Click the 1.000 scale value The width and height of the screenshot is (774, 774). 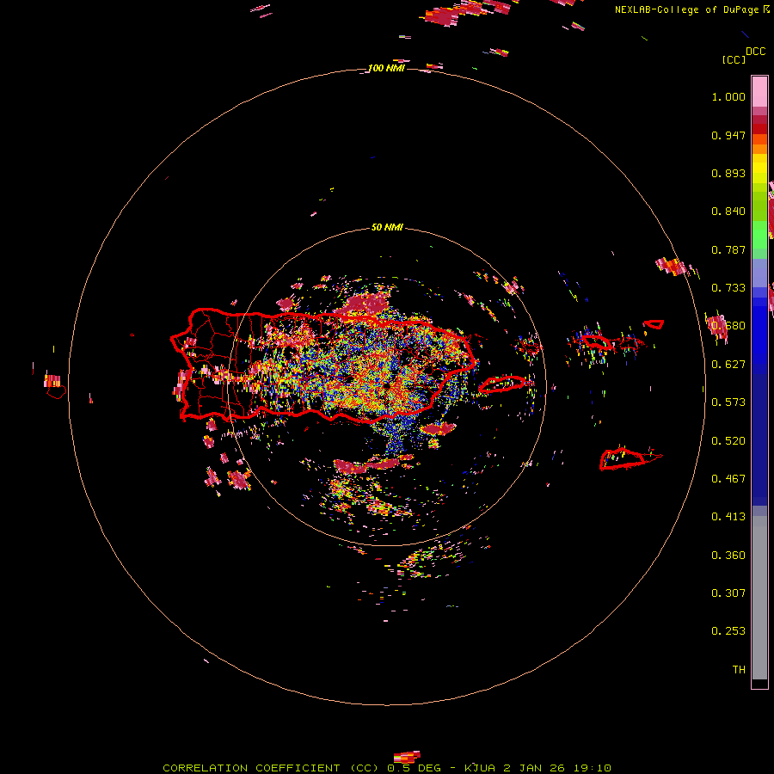728,96
